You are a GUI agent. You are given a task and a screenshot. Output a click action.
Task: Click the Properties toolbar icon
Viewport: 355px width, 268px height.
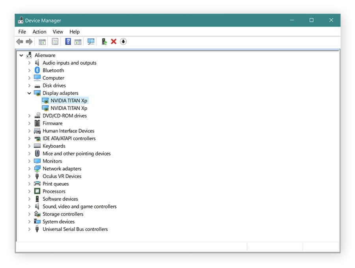(x=55, y=42)
